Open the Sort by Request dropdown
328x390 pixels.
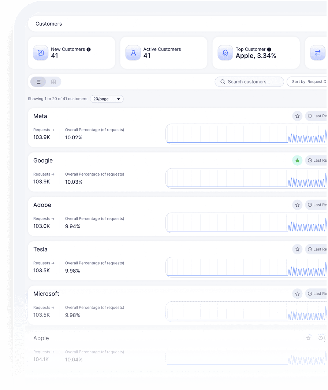coord(307,82)
